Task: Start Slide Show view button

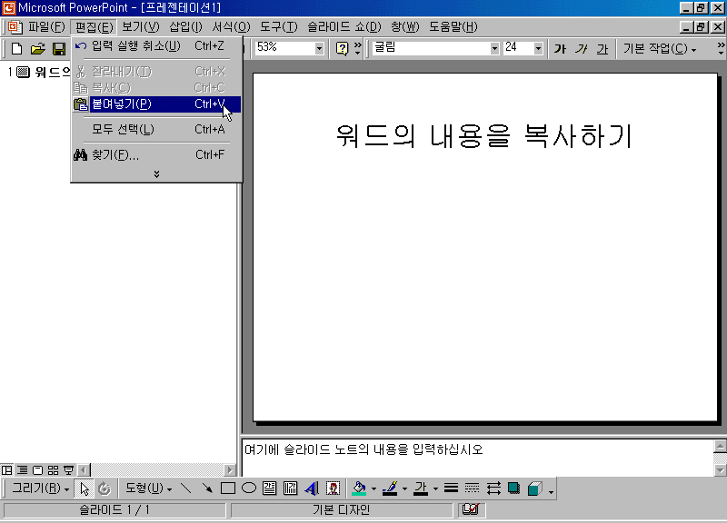Action: coord(69,470)
